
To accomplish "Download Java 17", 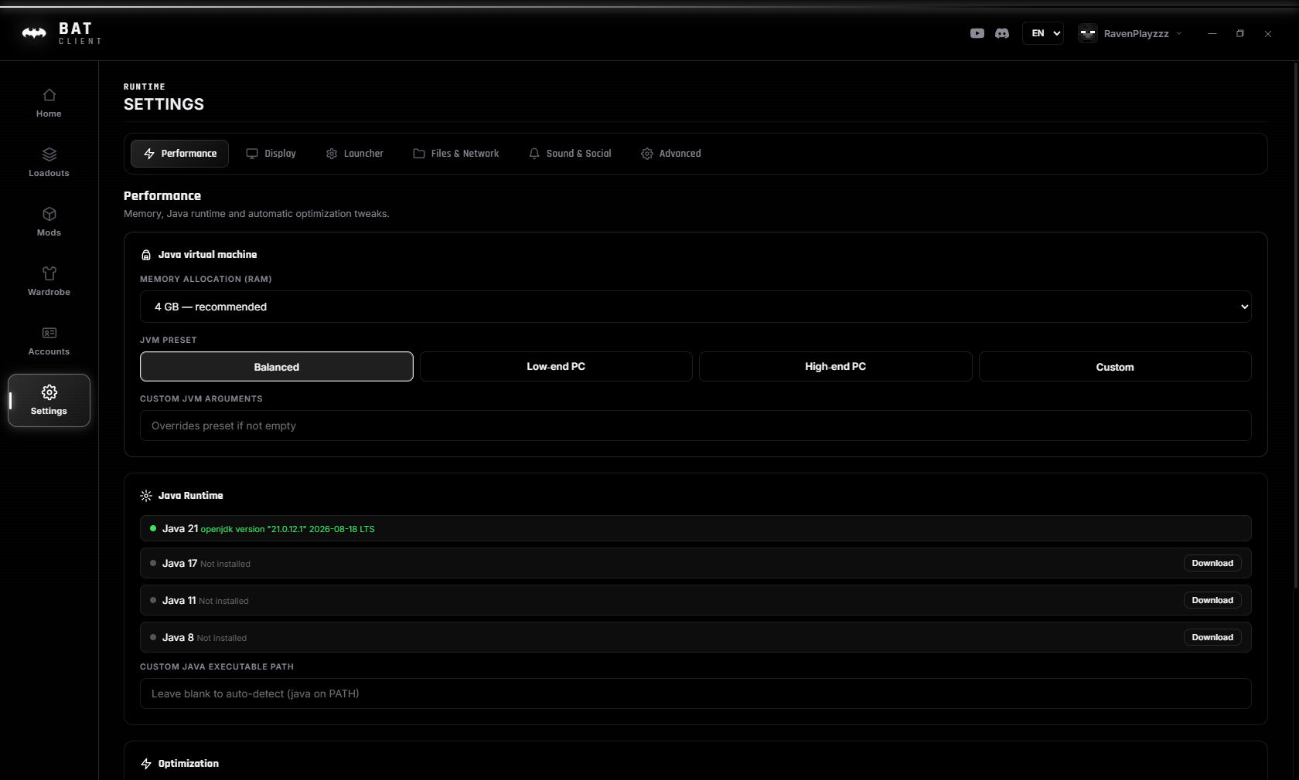I will coord(1212,563).
